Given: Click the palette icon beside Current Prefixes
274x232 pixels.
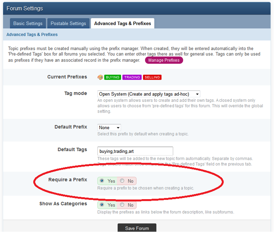Looking at the screenshot, I should pyautogui.click(x=100, y=77).
